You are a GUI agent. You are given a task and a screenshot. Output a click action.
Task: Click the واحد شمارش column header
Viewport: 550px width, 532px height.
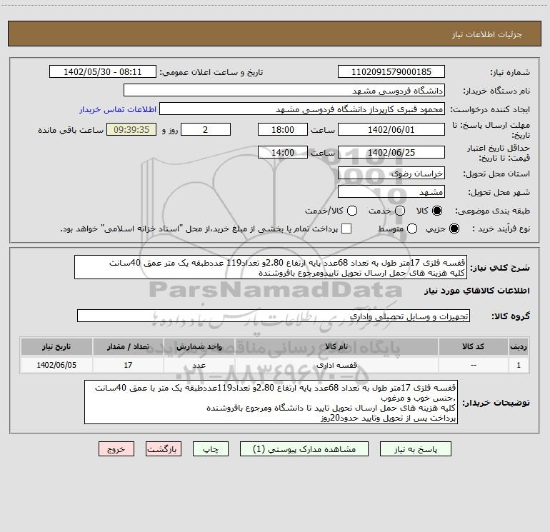click(199, 346)
